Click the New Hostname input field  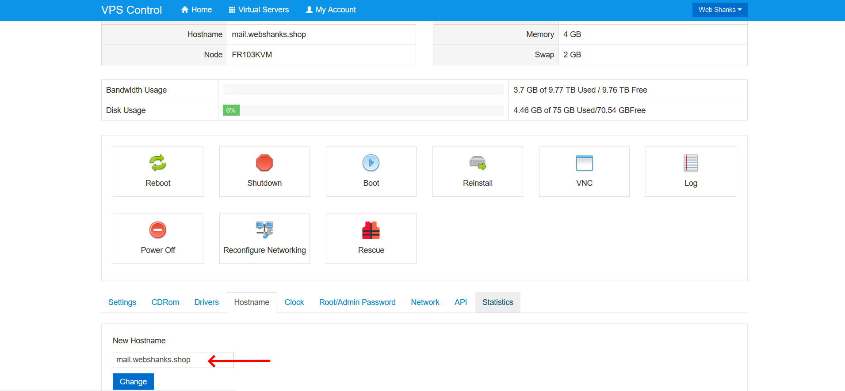click(173, 360)
